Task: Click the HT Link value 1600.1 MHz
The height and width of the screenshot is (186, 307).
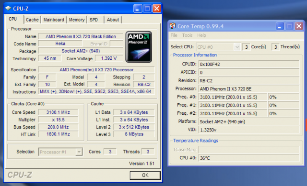Action: point(58,134)
